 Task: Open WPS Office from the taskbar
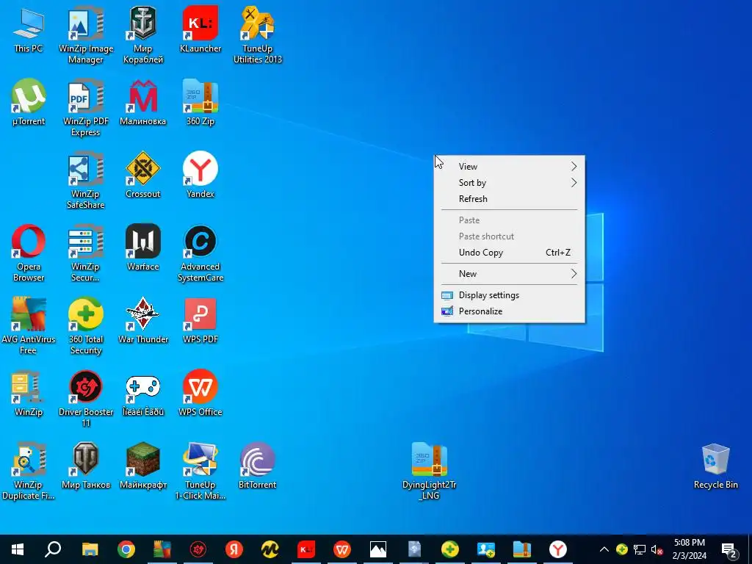tap(342, 549)
